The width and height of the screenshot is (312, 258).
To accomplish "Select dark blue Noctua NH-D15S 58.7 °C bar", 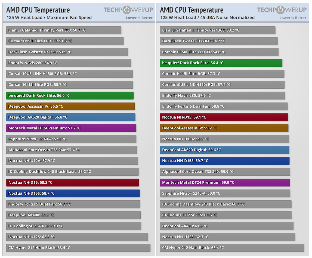I will pos(73,193).
